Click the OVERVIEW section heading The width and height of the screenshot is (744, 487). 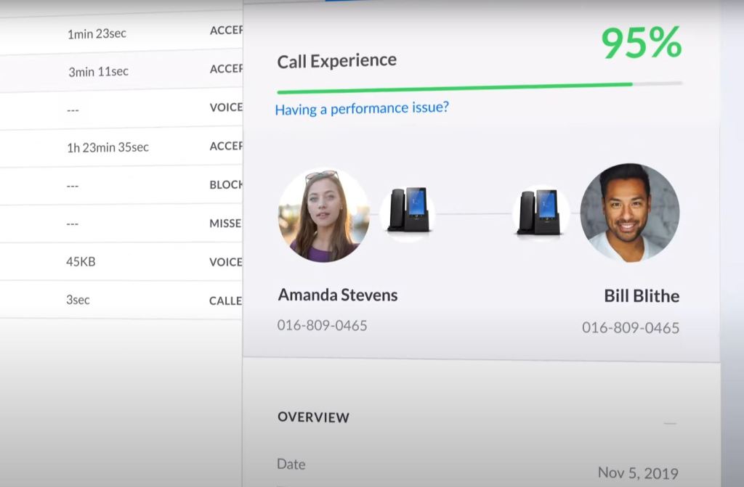(314, 417)
